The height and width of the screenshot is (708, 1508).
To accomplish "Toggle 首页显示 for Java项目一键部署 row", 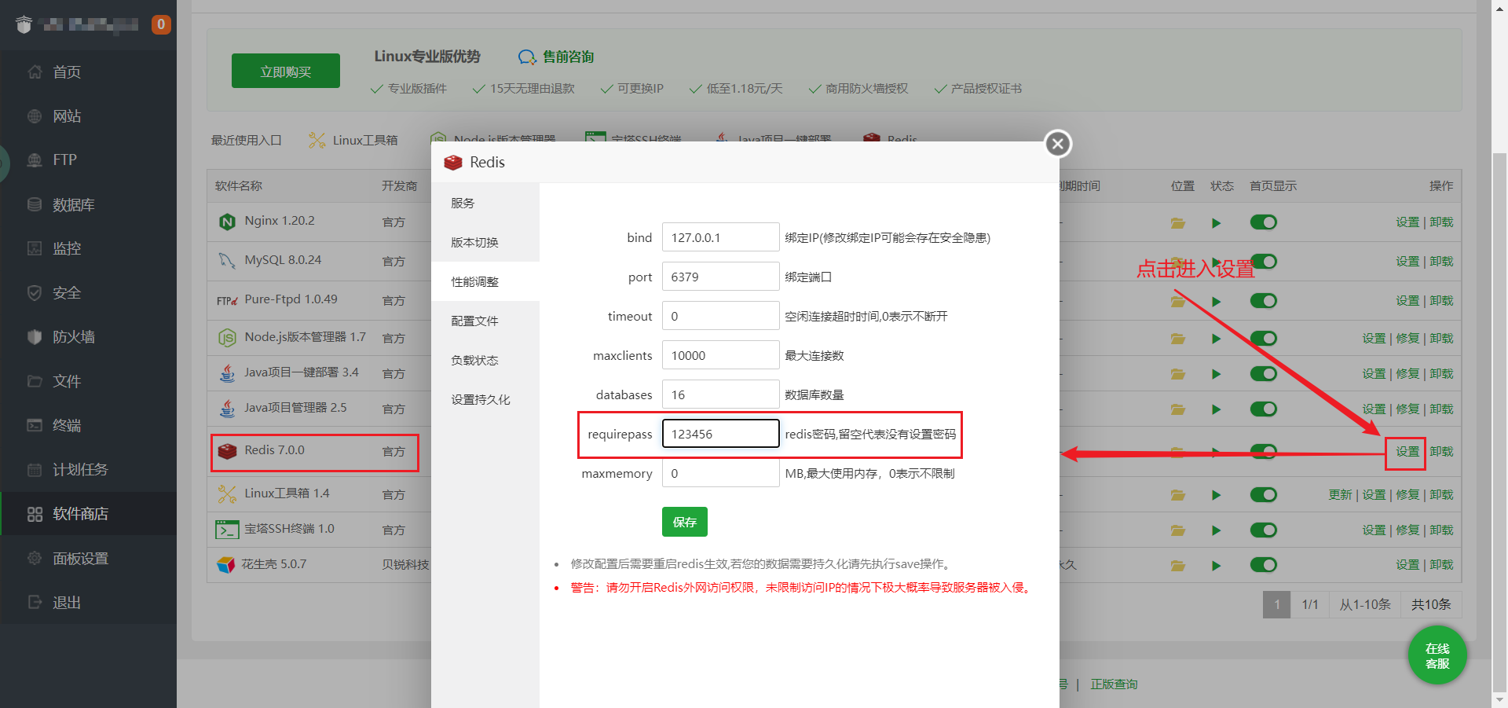I will 1263,373.
